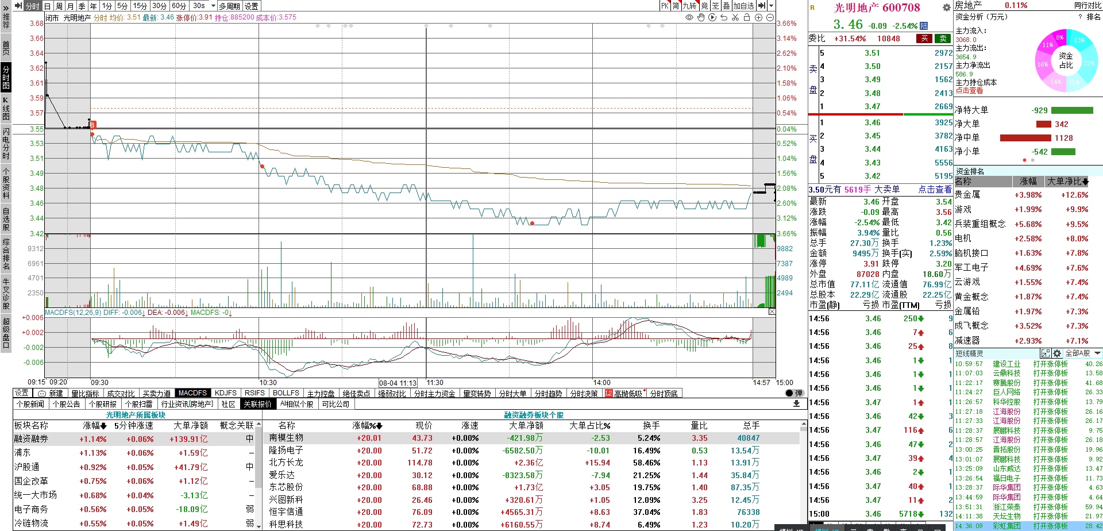This screenshot has height=531, width=1103.
Task: Open the AI相似个股 tab
Action: pyautogui.click(x=297, y=404)
